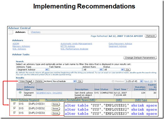Open Actions dropdown showing Re-schedule
Image resolution: width=164 pixels, height=119 pixels.
64,81
